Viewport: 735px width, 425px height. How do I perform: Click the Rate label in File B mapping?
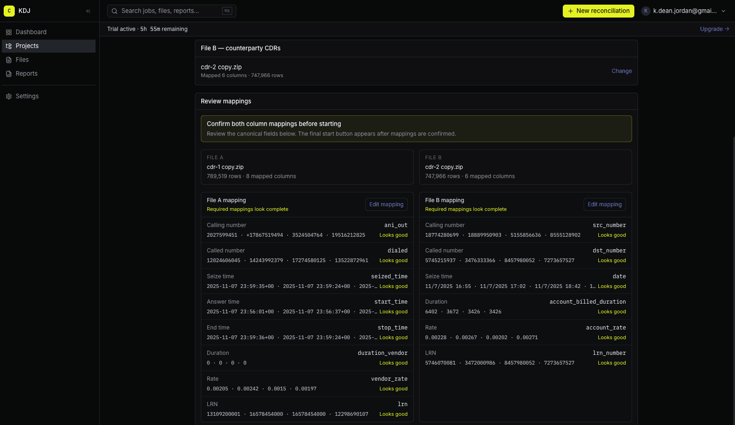point(431,328)
